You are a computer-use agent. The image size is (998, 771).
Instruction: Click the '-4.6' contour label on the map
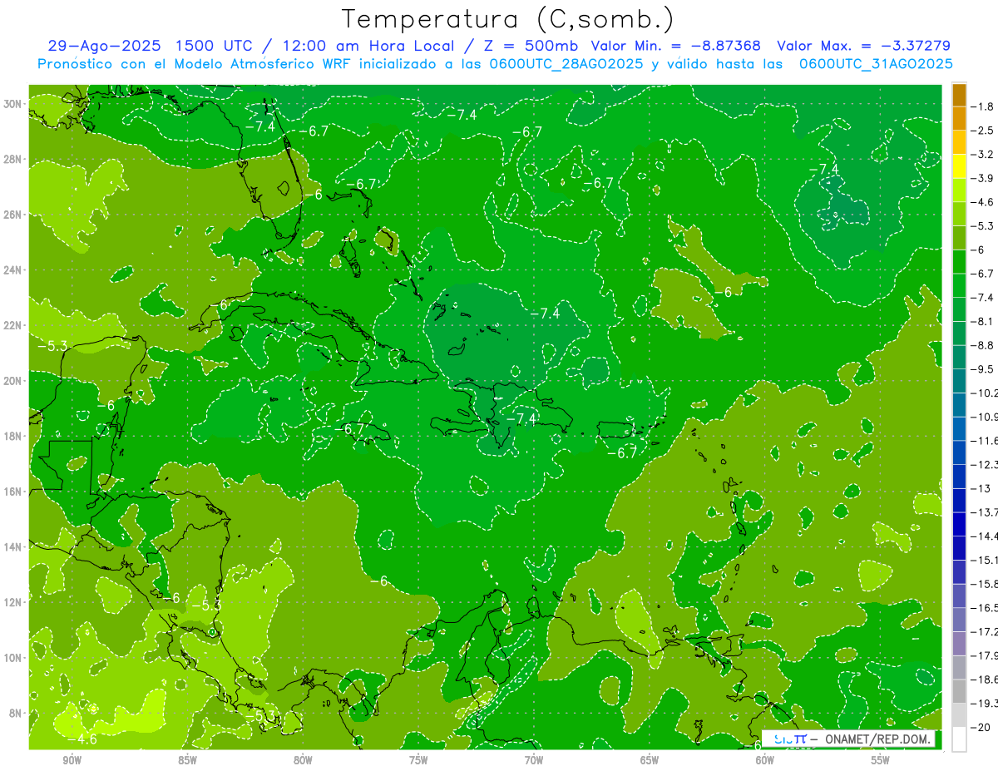(82, 739)
